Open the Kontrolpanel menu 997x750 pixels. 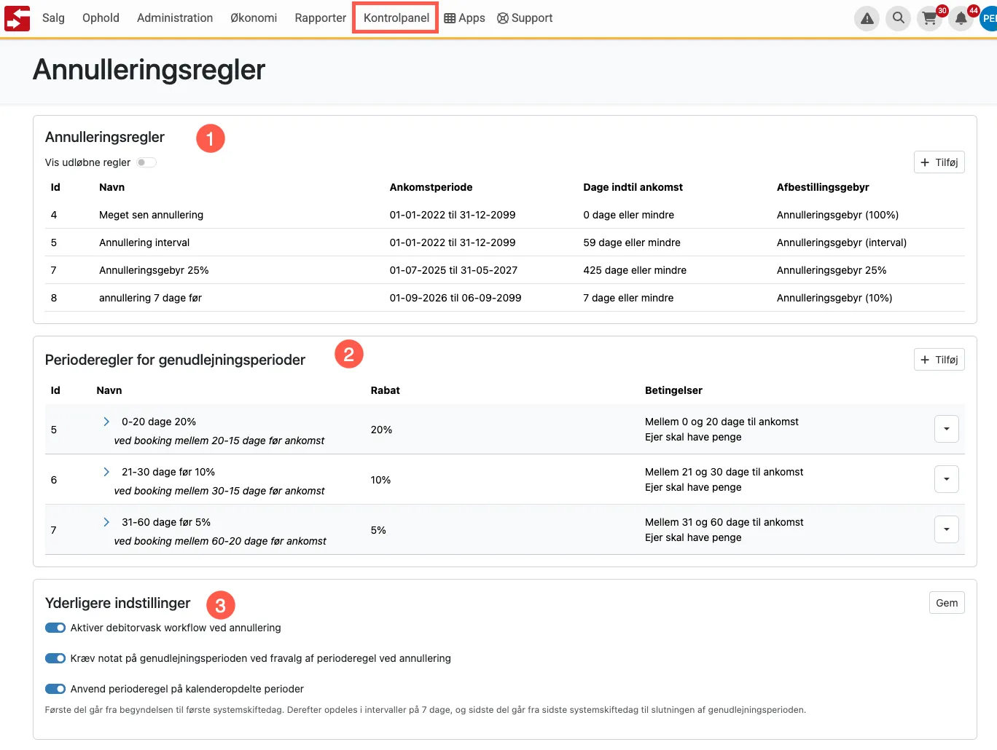[x=396, y=18]
